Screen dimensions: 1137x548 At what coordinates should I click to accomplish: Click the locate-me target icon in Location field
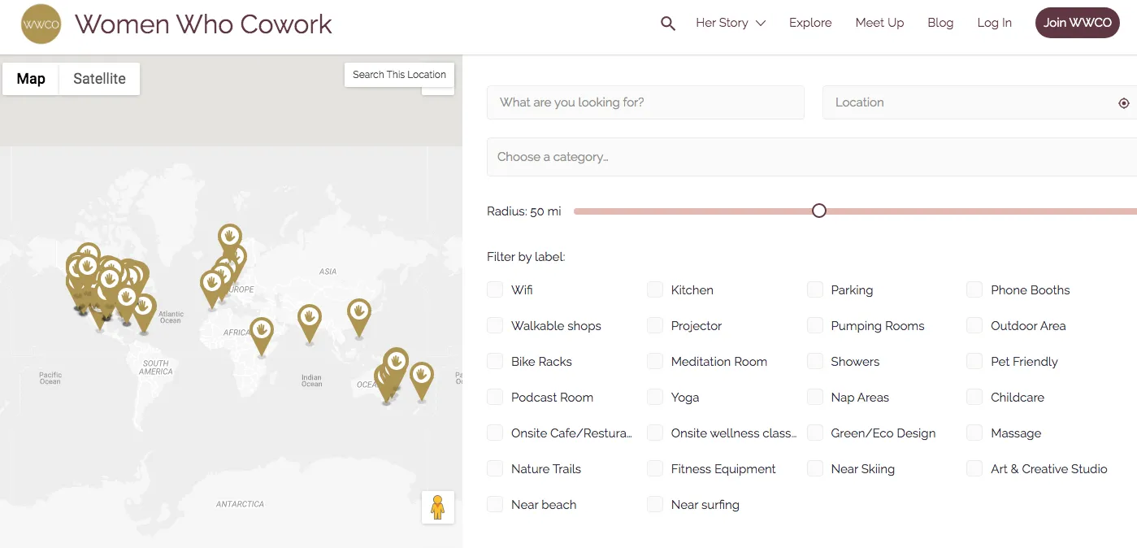(1123, 103)
